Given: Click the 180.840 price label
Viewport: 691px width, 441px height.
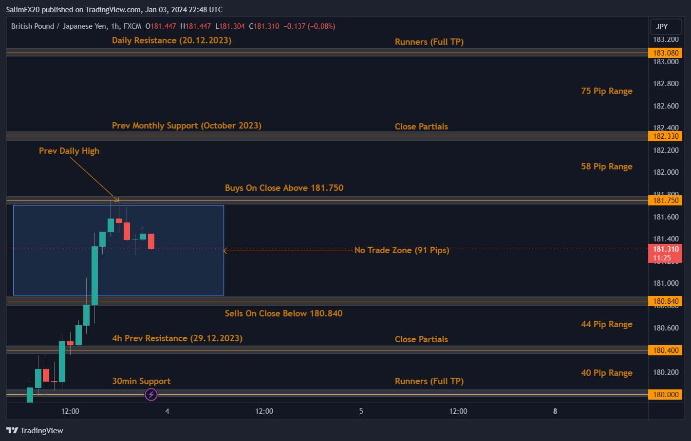Looking at the screenshot, I should pos(665,301).
